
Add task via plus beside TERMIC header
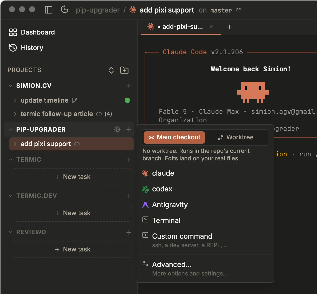129,160
